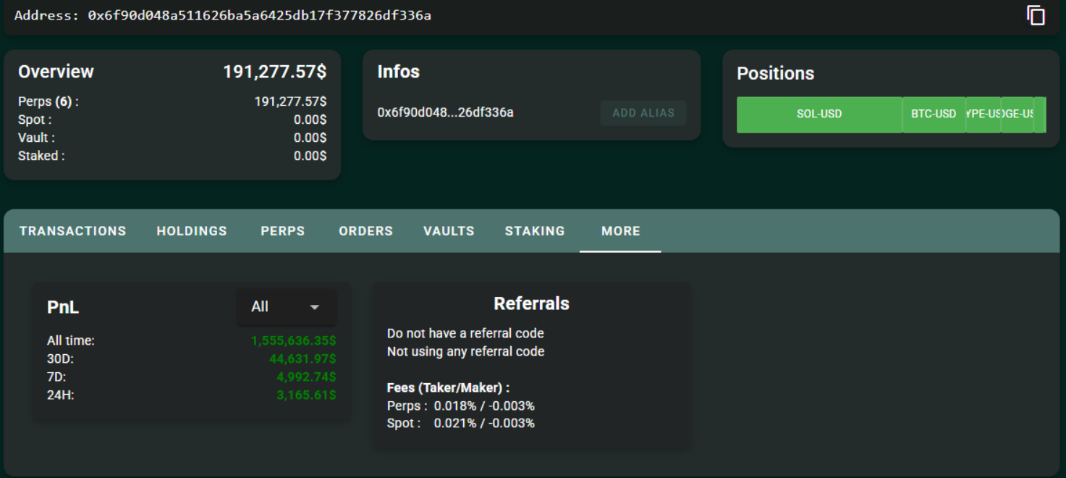Image resolution: width=1066 pixels, height=478 pixels.
Task: Open the Vaults tab
Action: click(449, 231)
